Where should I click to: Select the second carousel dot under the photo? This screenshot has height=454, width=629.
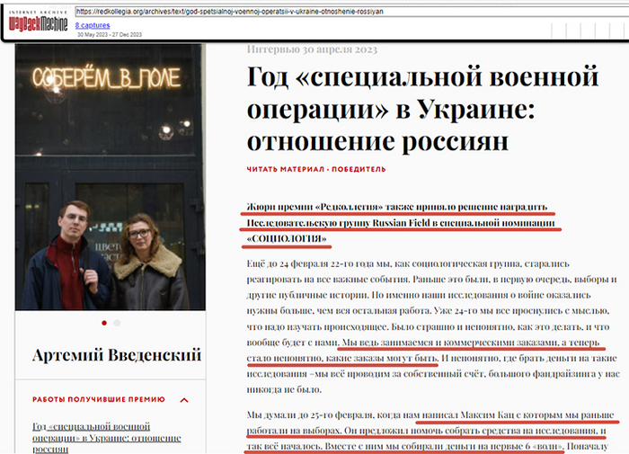coord(117,323)
